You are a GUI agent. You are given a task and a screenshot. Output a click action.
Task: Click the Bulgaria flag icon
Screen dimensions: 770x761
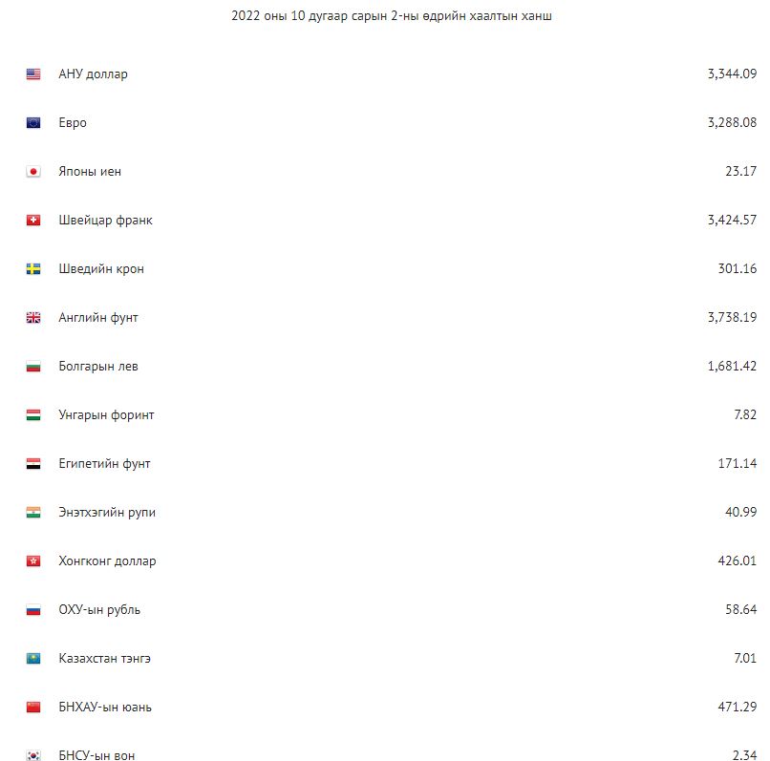[33, 367]
